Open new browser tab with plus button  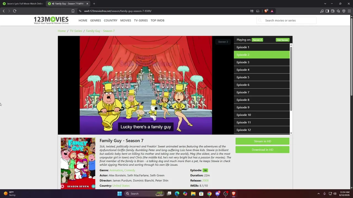(x=94, y=4)
